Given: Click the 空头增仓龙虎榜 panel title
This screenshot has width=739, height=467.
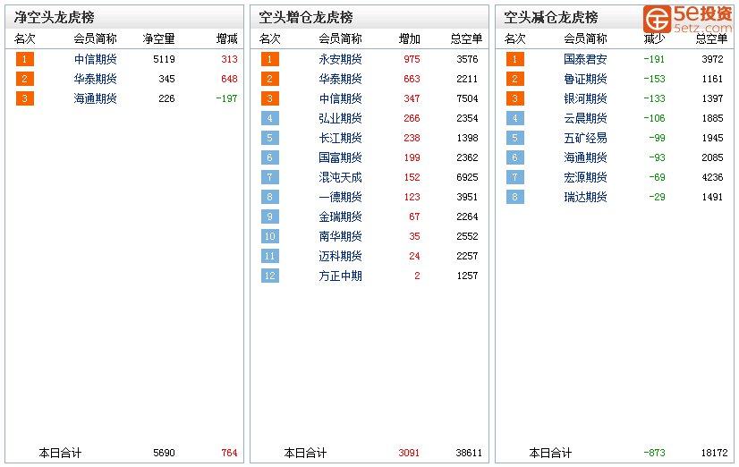Looking at the screenshot, I should tap(305, 17).
